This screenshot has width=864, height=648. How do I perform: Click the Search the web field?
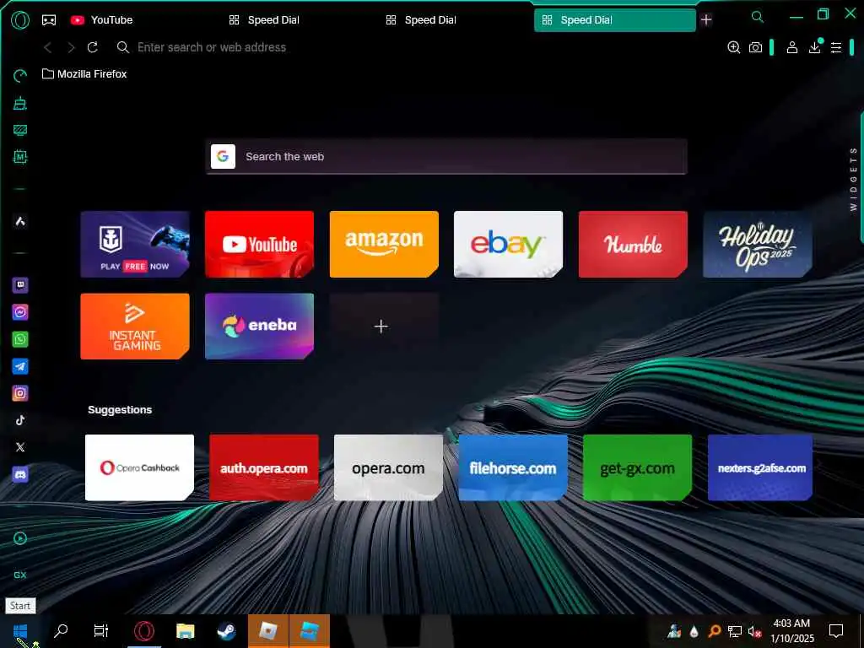tap(446, 157)
